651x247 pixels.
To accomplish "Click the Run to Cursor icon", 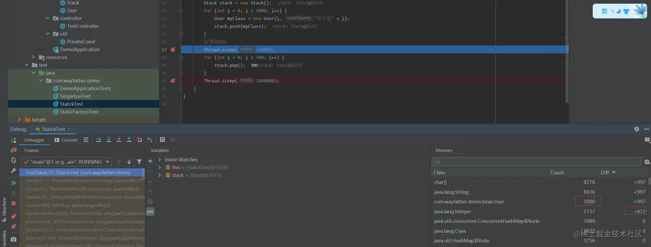I will (x=149, y=140).
